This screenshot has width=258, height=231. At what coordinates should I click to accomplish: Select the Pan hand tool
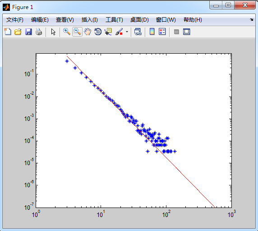click(x=88, y=32)
